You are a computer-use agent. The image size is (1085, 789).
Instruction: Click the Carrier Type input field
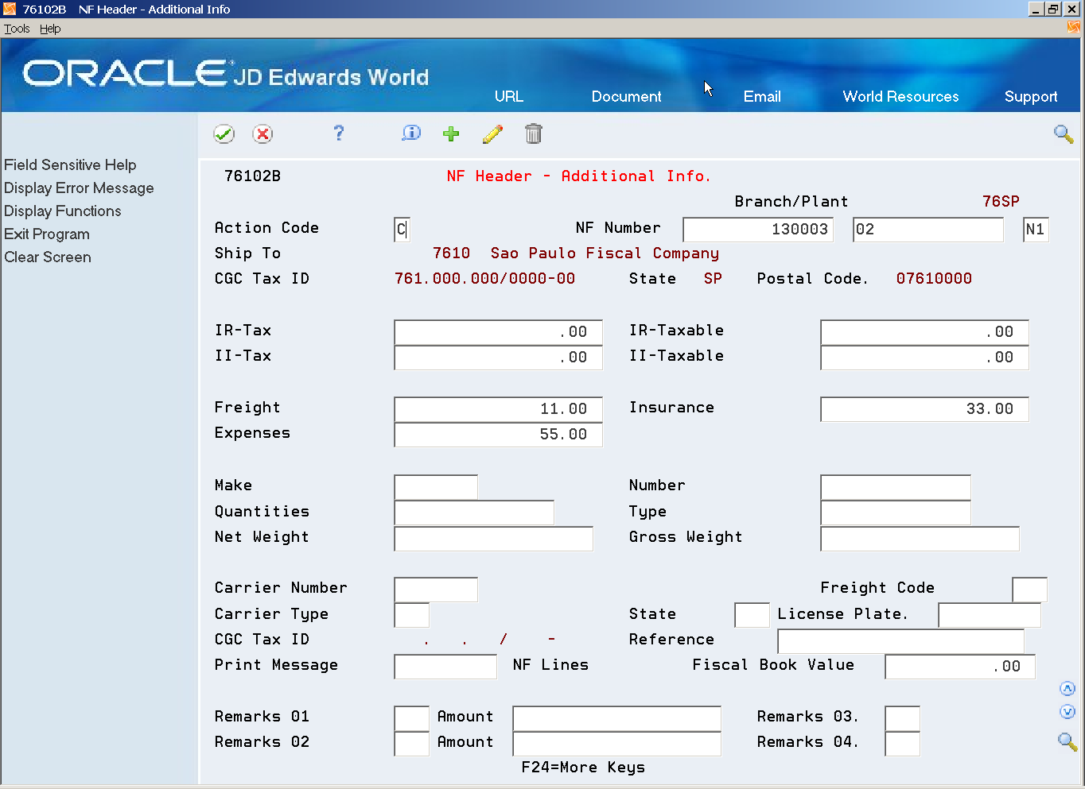[x=412, y=615]
